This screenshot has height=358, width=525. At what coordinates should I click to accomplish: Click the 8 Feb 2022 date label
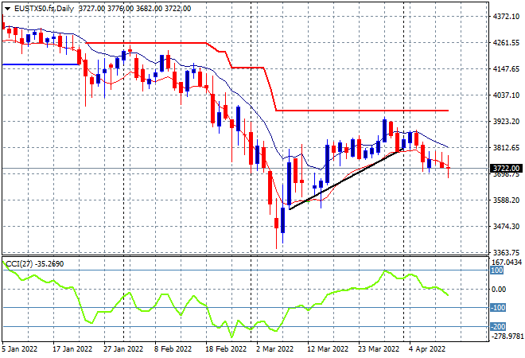[x=173, y=349]
